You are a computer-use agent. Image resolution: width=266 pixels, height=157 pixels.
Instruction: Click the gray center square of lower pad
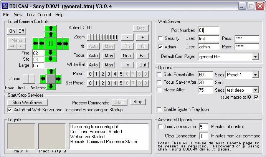[51, 79]
